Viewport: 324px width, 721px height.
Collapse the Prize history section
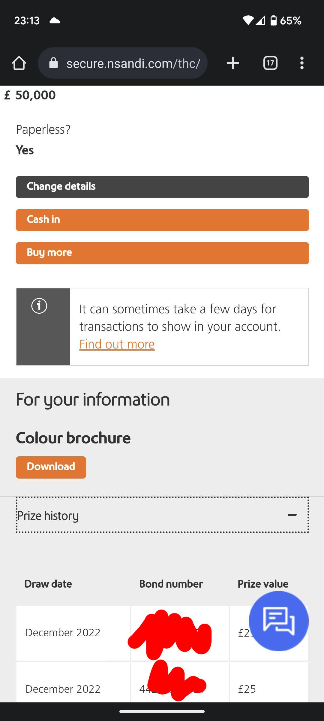(162, 515)
